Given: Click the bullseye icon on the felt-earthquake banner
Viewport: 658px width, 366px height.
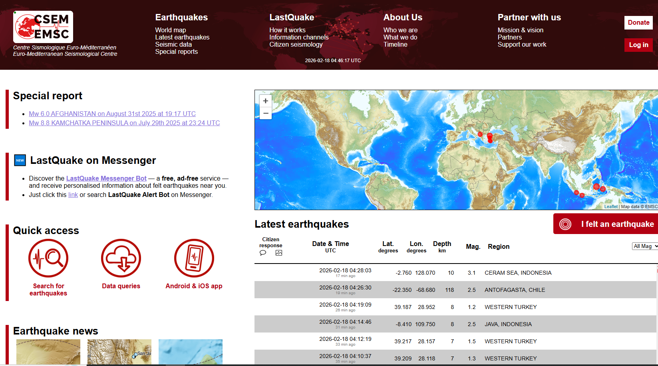Looking at the screenshot, I should pos(565,224).
